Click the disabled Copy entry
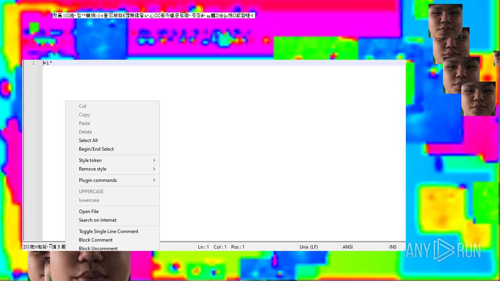The image size is (500, 281). click(x=112, y=115)
